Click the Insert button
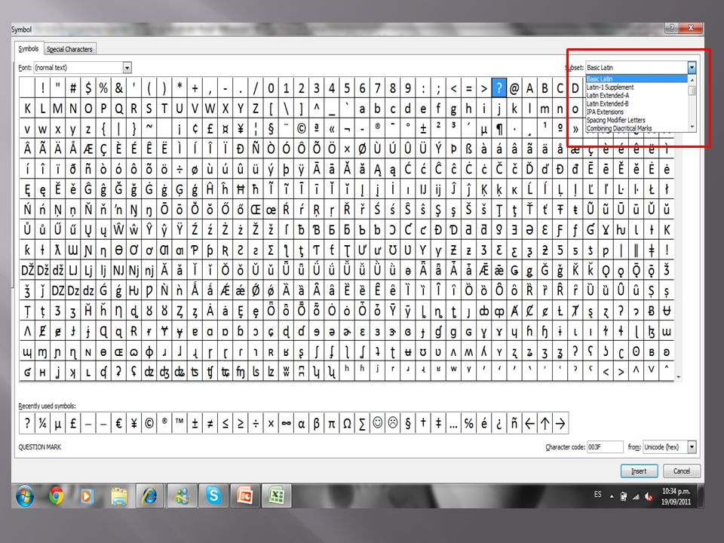Screen dimensions: 724x543 (639, 471)
